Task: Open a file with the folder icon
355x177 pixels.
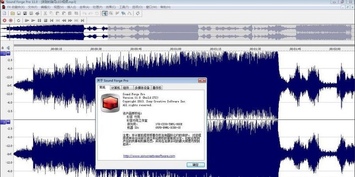Action: tap(13, 13)
